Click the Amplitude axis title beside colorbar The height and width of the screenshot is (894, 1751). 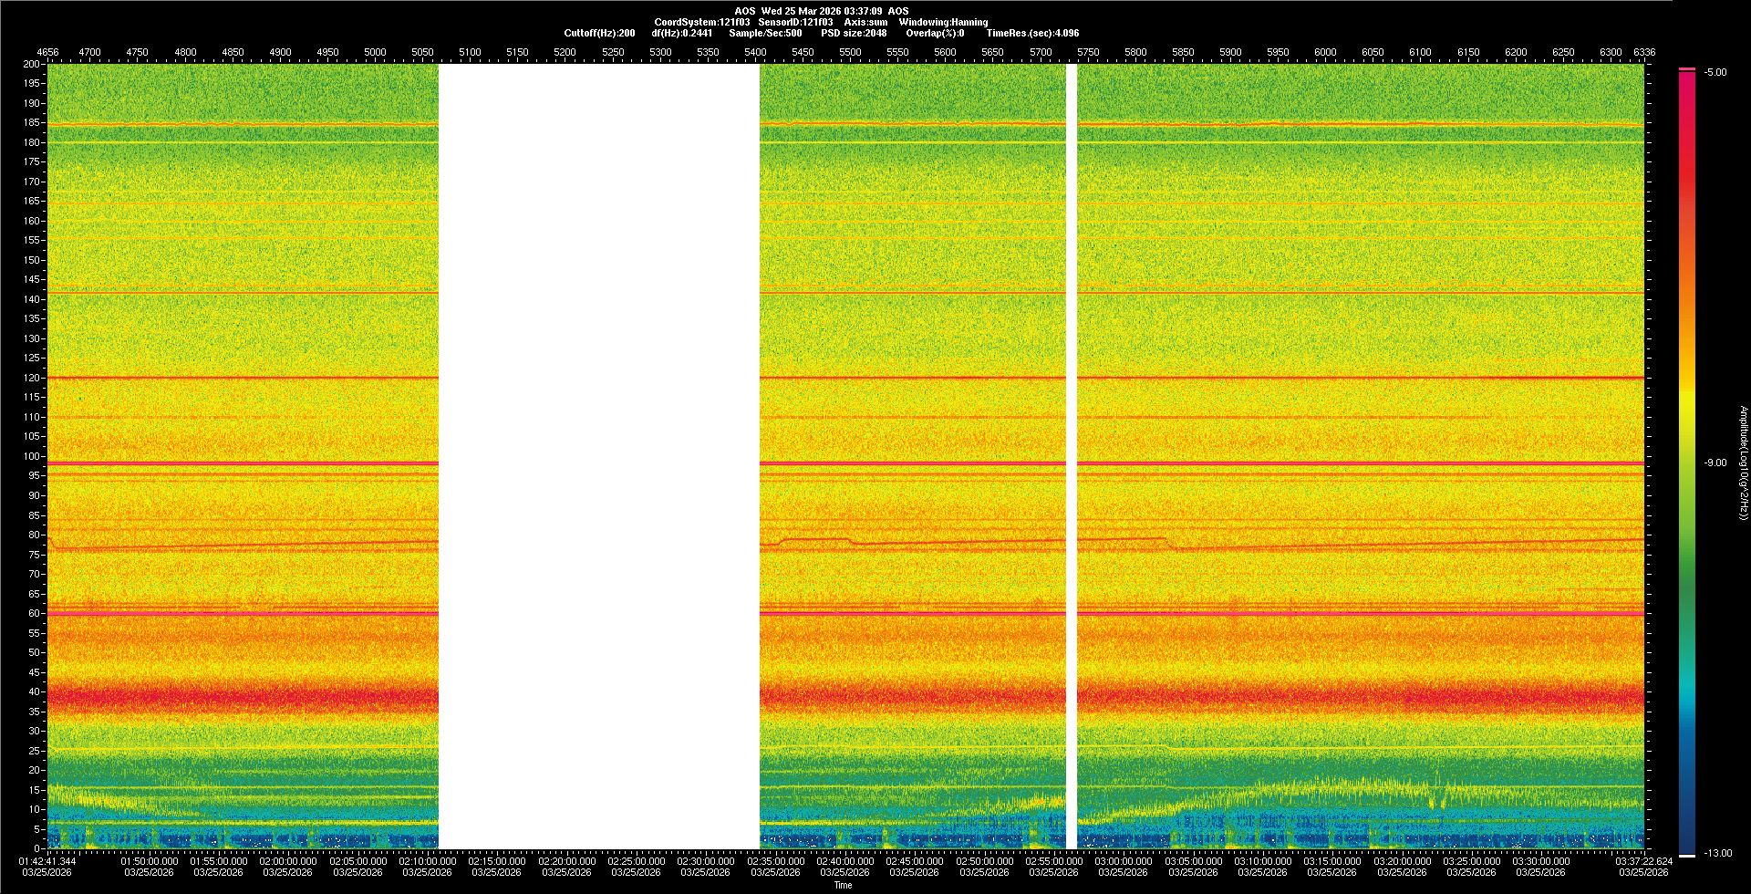[1743, 463]
